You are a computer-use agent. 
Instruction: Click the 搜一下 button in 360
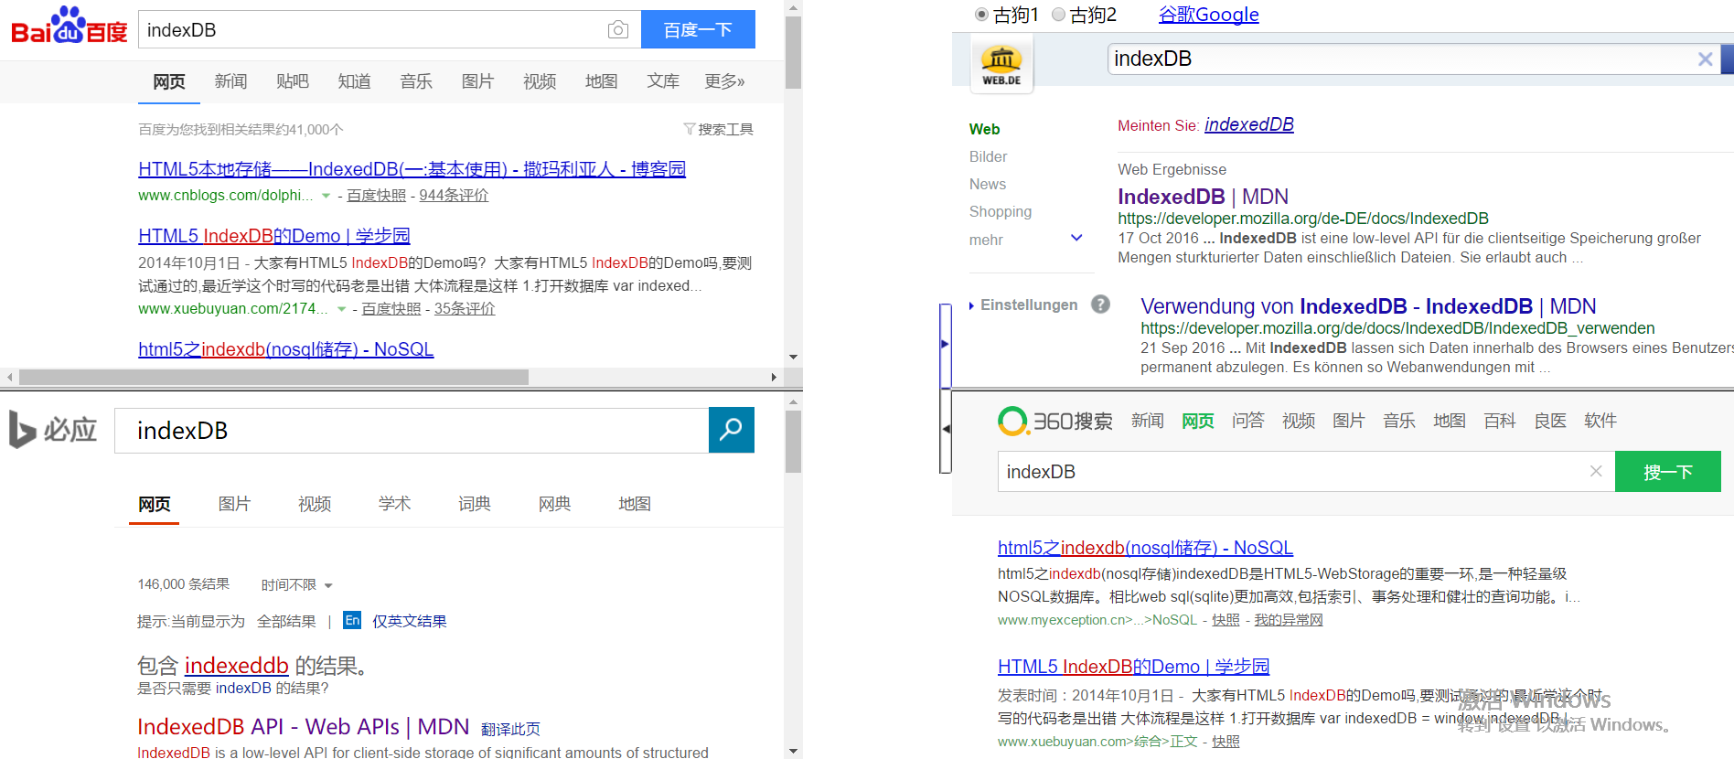[x=1667, y=472]
